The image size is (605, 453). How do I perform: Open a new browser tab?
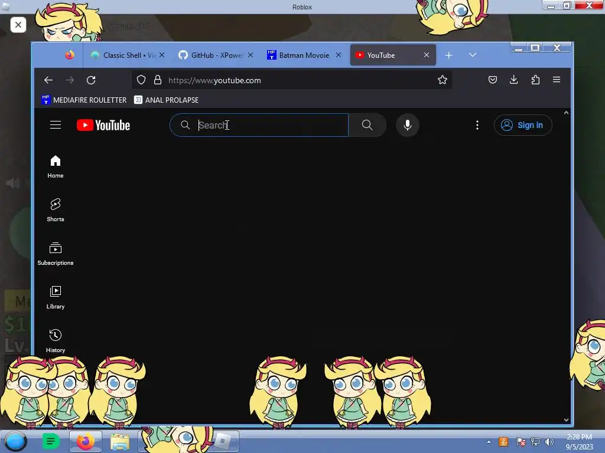point(448,55)
